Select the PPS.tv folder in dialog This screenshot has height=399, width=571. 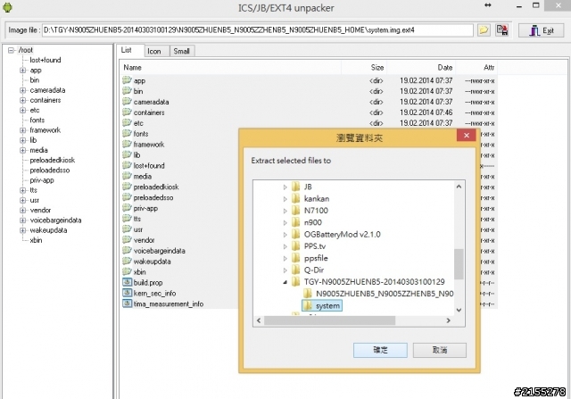click(x=315, y=246)
